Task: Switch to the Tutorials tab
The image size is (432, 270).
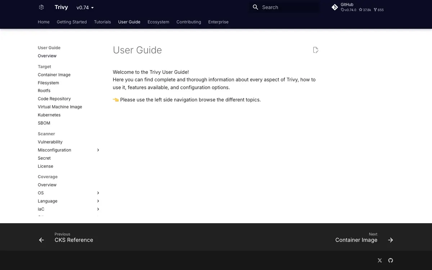Action: (103, 22)
